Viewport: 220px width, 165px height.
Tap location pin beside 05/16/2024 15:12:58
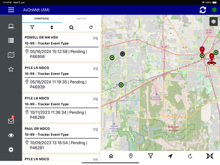27,51
